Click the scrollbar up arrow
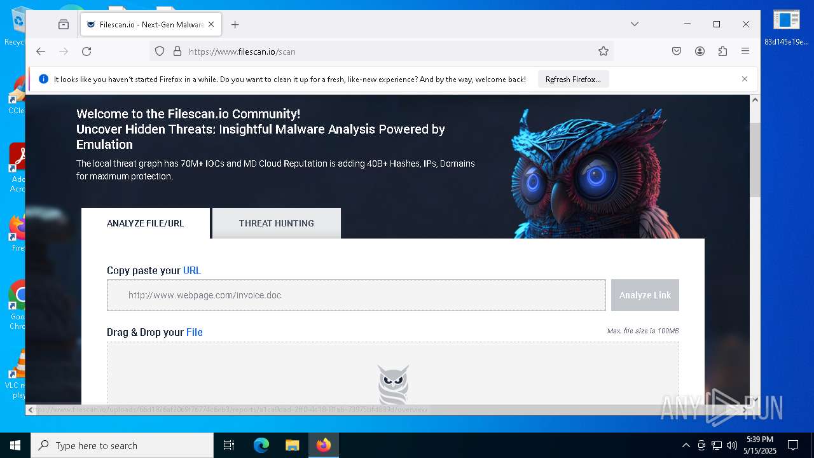The height and width of the screenshot is (458, 814). point(755,100)
